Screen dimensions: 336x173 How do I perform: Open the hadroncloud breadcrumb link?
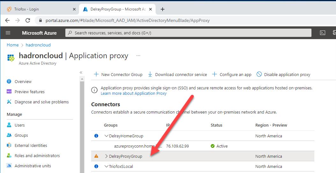tap(38, 45)
